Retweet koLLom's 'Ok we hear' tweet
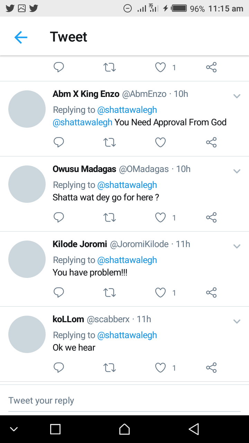 coord(110,368)
